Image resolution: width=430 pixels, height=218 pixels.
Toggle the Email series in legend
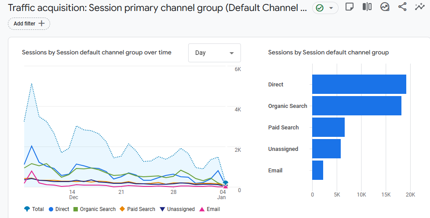click(x=210, y=209)
